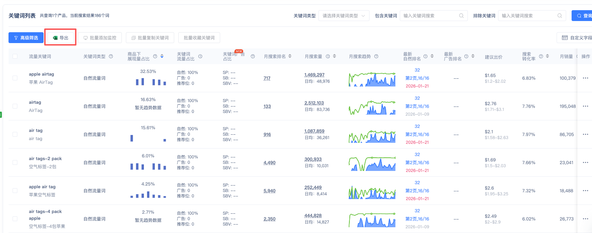Image resolution: width=592 pixels, height=233 pixels.
Task: Click the 排除关键词 search input field
Action: [x=528, y=16]
